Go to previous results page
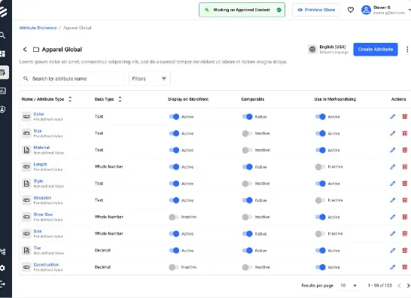Image resolution: width=411 pixels, height=298 pixels. pyautogui.click(x=399, y=285)
